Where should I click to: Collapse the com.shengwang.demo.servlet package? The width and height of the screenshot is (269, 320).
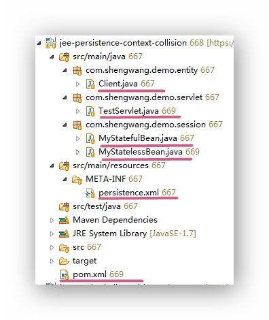(65, 97)
